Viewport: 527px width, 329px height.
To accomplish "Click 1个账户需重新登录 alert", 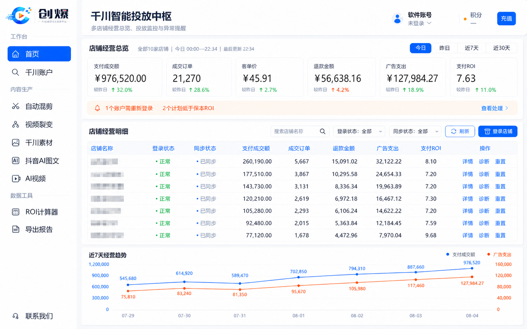I will 129,108.
